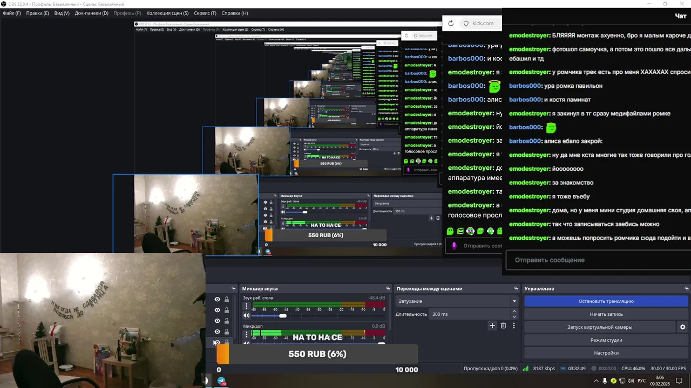Open the Справка menu
The image size is (691, 388).
click(x=235, y=13)
